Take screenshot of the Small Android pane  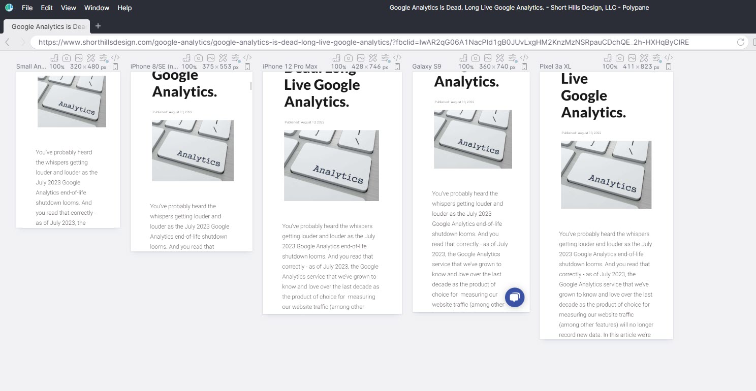coord(67,58)
